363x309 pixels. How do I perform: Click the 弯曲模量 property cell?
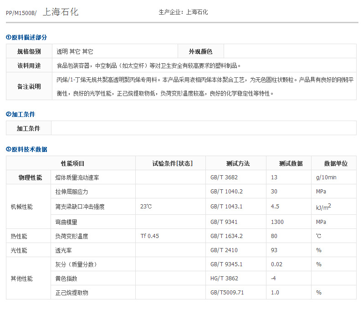point(93,222)
